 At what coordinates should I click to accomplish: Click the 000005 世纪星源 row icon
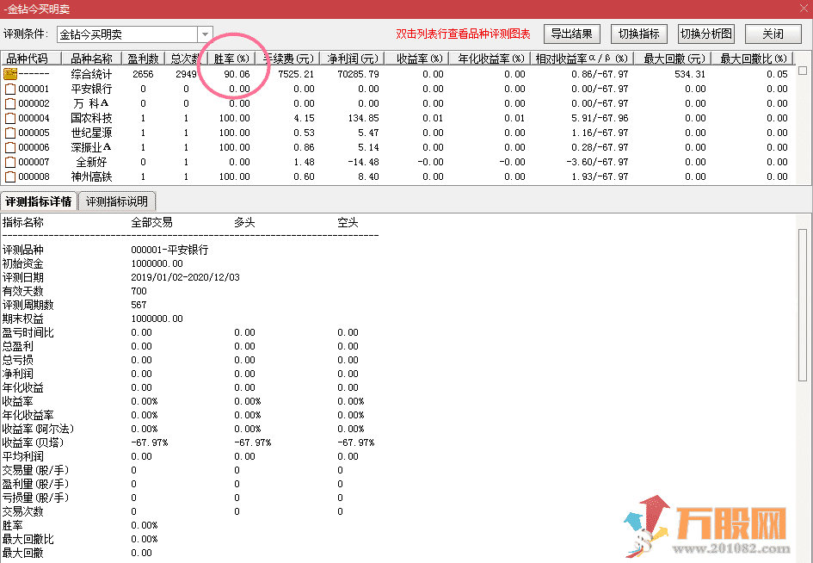[9, 133]
